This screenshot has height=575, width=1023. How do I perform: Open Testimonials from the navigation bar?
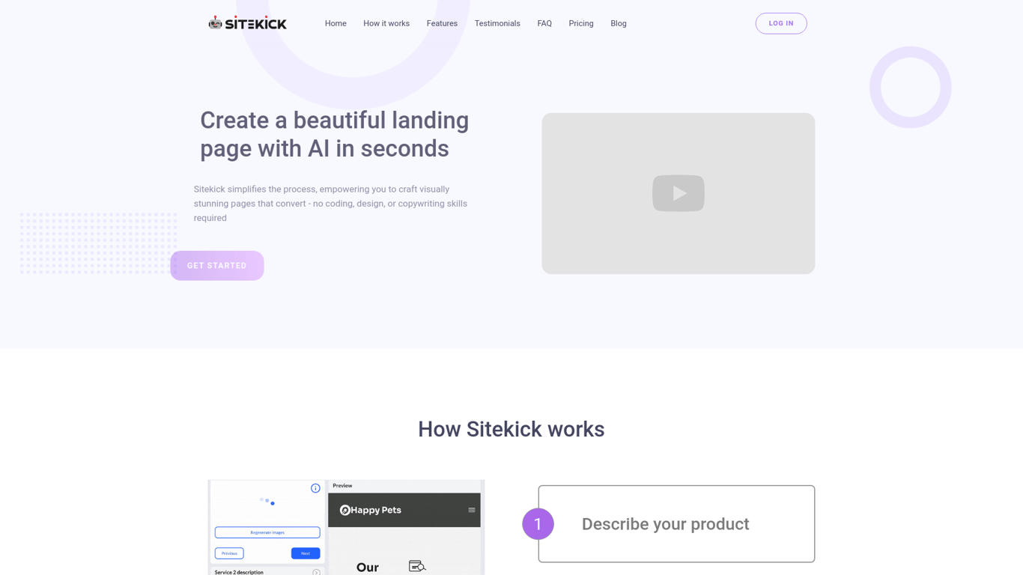pyautogui.click(x=497, y=23)
